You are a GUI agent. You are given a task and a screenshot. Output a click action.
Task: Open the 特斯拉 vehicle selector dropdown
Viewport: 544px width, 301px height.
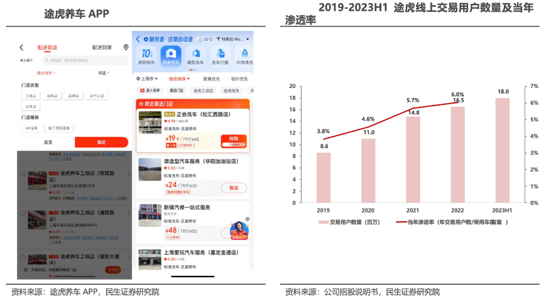click(x=234, y=39)
